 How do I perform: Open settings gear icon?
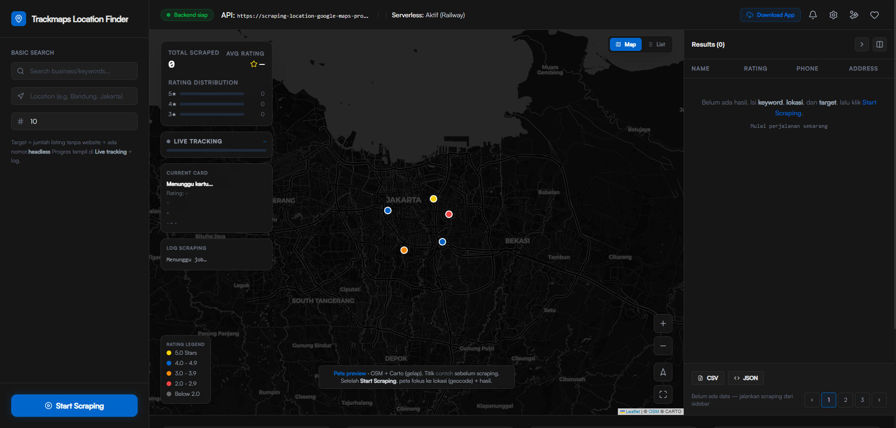[833, 15]
